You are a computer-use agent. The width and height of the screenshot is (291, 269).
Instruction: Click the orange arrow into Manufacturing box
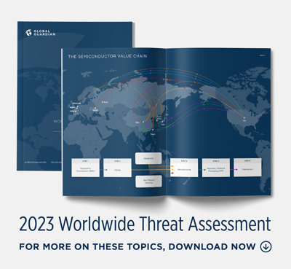tap(172, 166)
